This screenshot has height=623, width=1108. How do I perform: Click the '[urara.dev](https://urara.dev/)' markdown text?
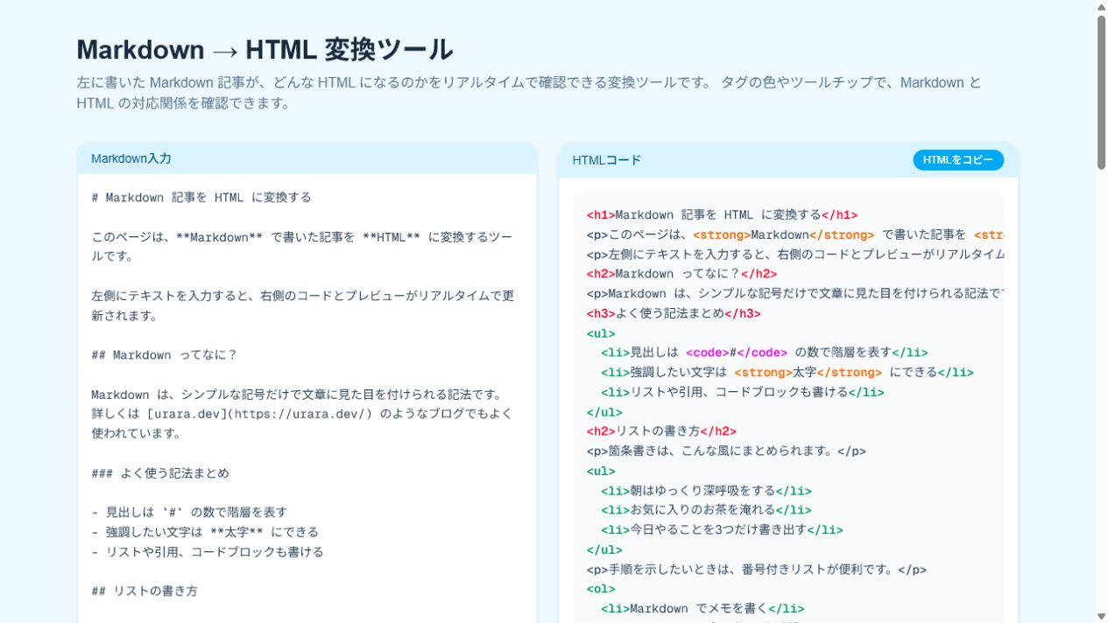point(260,414)
